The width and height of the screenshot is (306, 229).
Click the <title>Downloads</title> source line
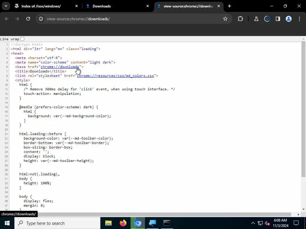coord(41,71)
